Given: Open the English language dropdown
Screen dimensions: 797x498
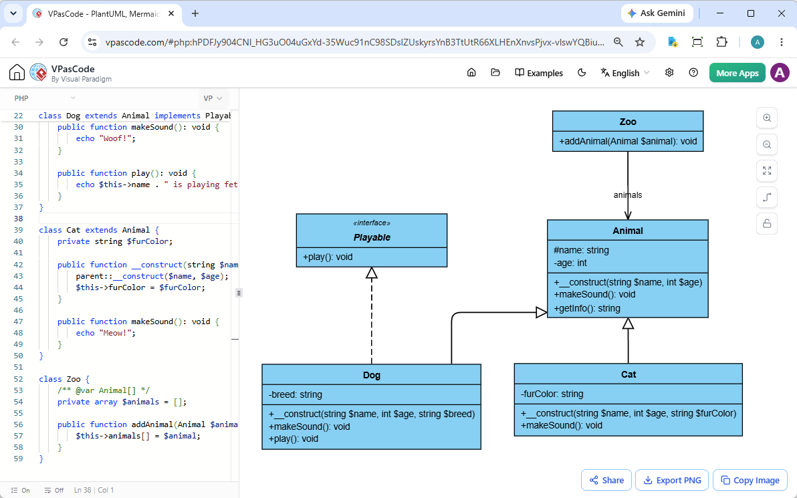Looking at the screenshot, I should click(x=624, y=73).
